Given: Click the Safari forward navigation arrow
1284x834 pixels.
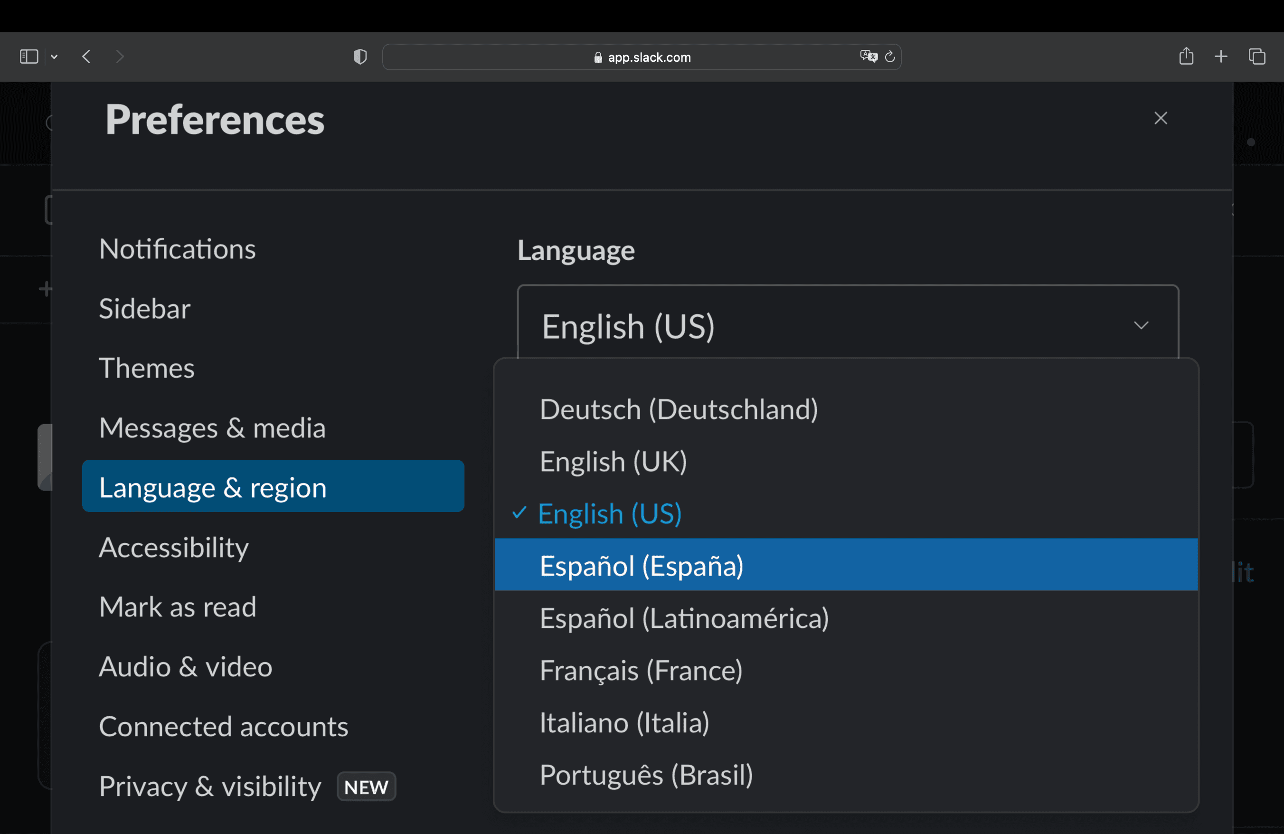Looking at the screenshot, I should click(120, 56).
